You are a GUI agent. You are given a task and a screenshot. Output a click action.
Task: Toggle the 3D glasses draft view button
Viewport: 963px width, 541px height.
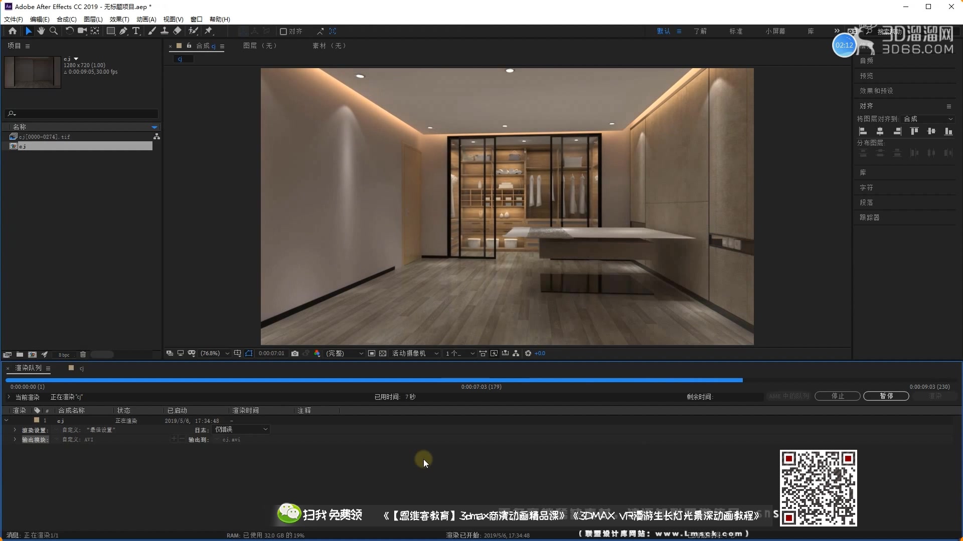point(192,354)
